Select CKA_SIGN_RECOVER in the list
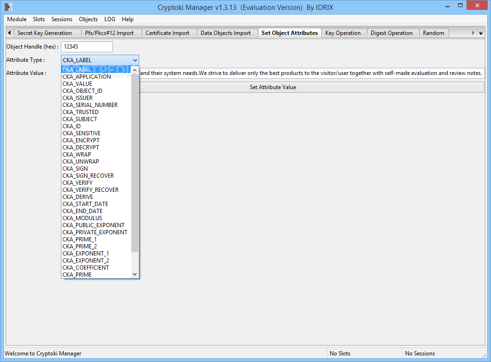Viewport: 491px width, 362px height. pos(96,176)
